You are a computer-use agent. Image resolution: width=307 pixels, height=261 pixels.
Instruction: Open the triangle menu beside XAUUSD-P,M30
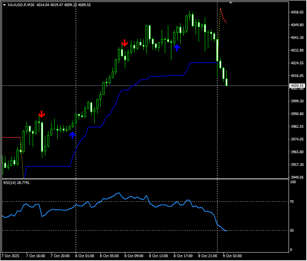pyautogui.click(x=4, y=5)
